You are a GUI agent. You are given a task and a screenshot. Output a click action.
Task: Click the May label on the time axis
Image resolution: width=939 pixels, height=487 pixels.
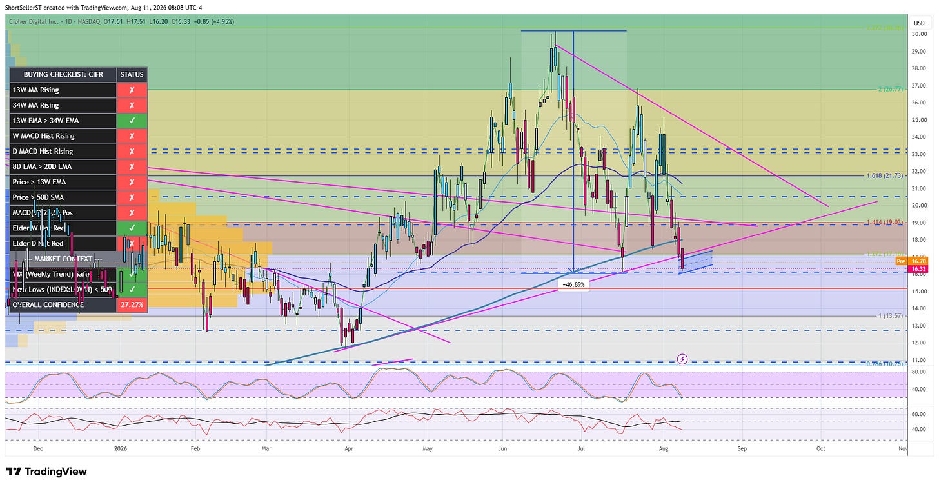point(427,447)
